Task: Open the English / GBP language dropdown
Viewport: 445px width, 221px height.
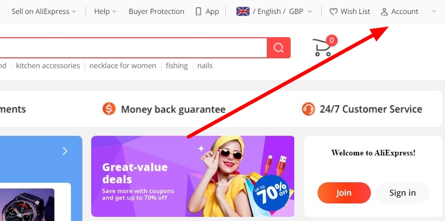Action: click(274, 11)
